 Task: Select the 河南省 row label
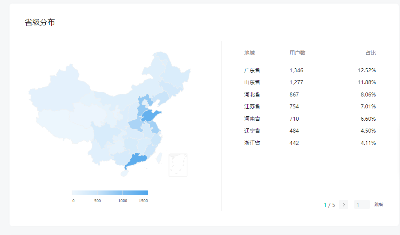click(x=252, y=119)
